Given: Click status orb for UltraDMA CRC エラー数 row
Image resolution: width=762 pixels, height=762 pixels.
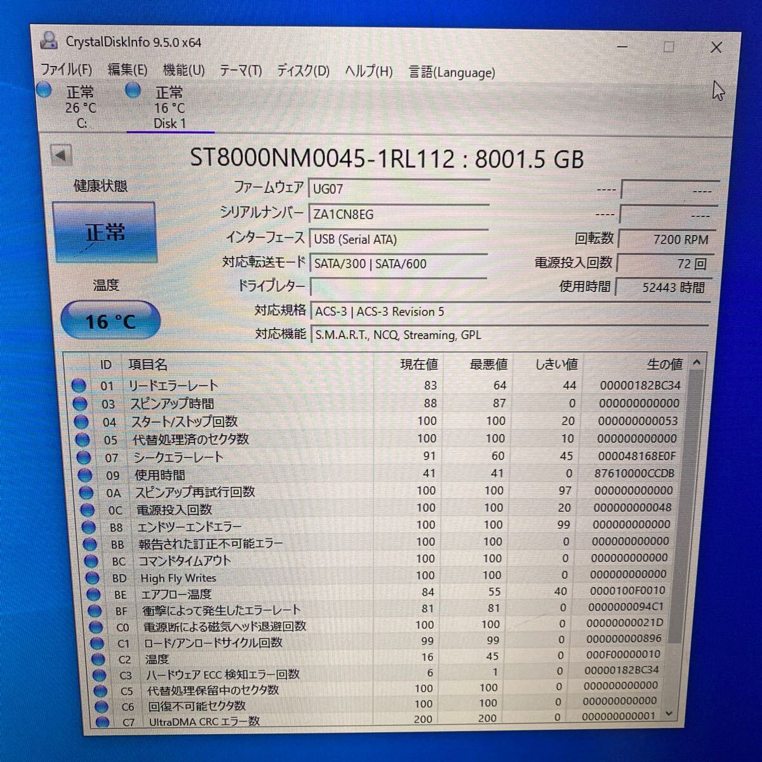Looking at the screenshot, I should [103, 721].
